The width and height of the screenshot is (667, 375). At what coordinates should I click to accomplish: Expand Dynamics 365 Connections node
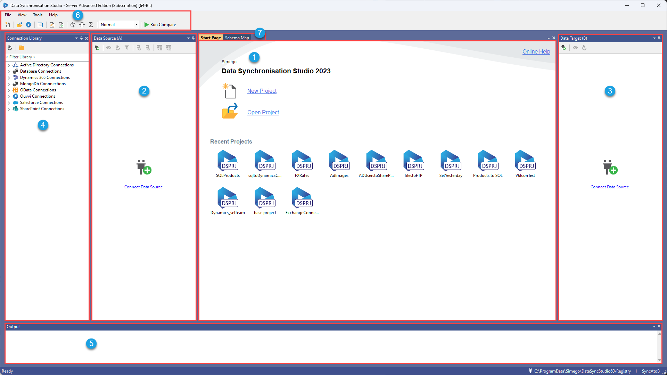click(9, 78)
